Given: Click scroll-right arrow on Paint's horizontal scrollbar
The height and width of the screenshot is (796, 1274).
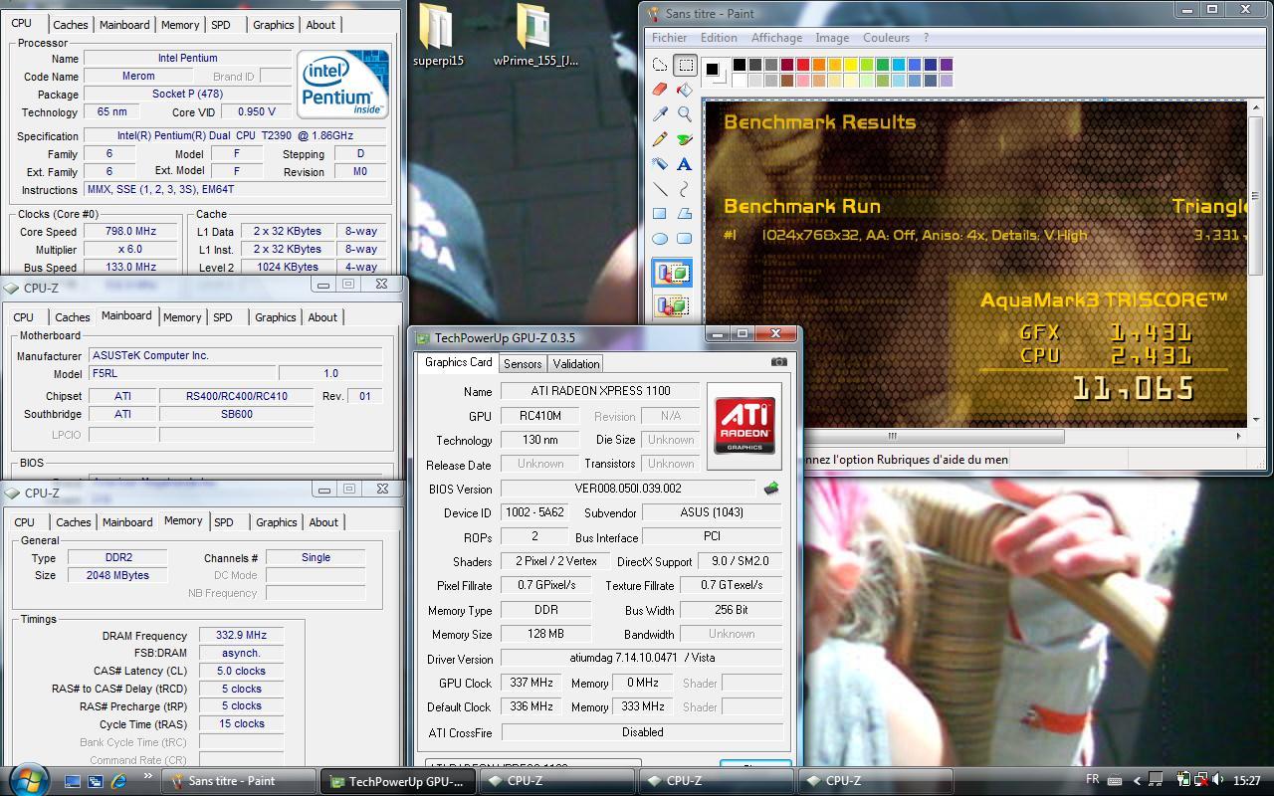Looking at the screenshot, I should pos(1238,436).
